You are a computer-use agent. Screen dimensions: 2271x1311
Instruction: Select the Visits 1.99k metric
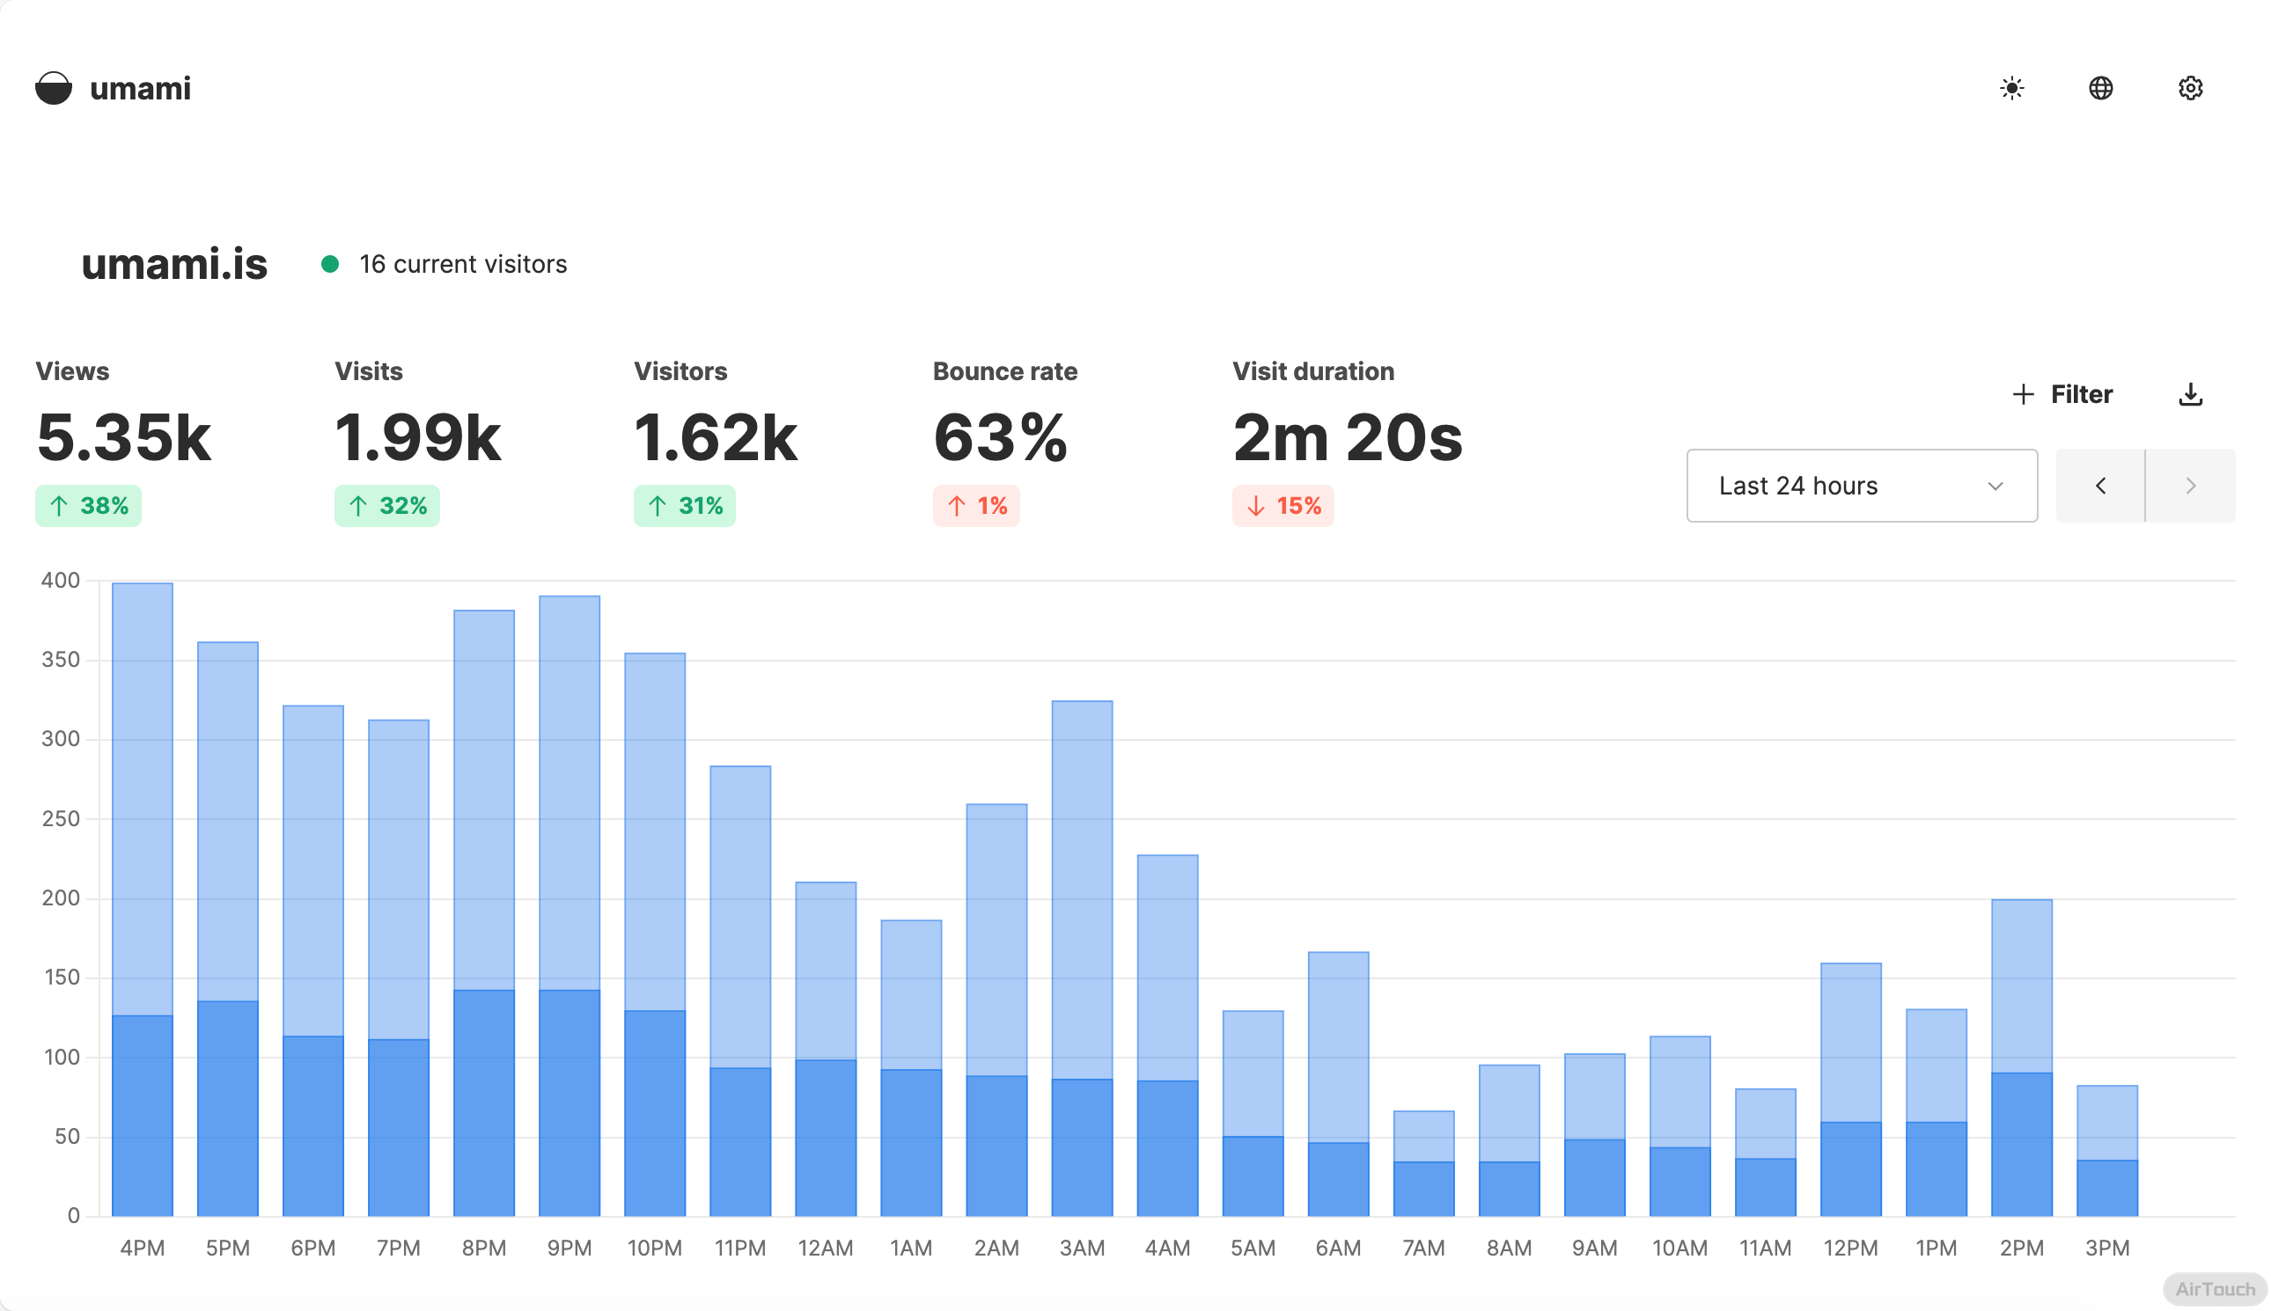coord(417,437)
